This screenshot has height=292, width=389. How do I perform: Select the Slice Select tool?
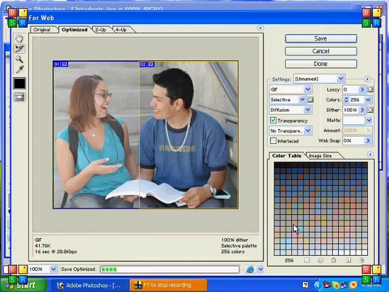point(19,49)
